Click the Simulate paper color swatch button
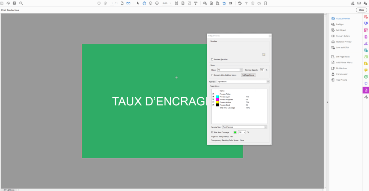This screenshot has width=369, height=191. [264, 54]
